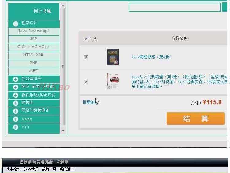Expand the YYY category

pos(16,127)
